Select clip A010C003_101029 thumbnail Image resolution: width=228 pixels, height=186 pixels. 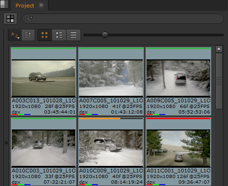pyautogui.click(x=44, y=148)
